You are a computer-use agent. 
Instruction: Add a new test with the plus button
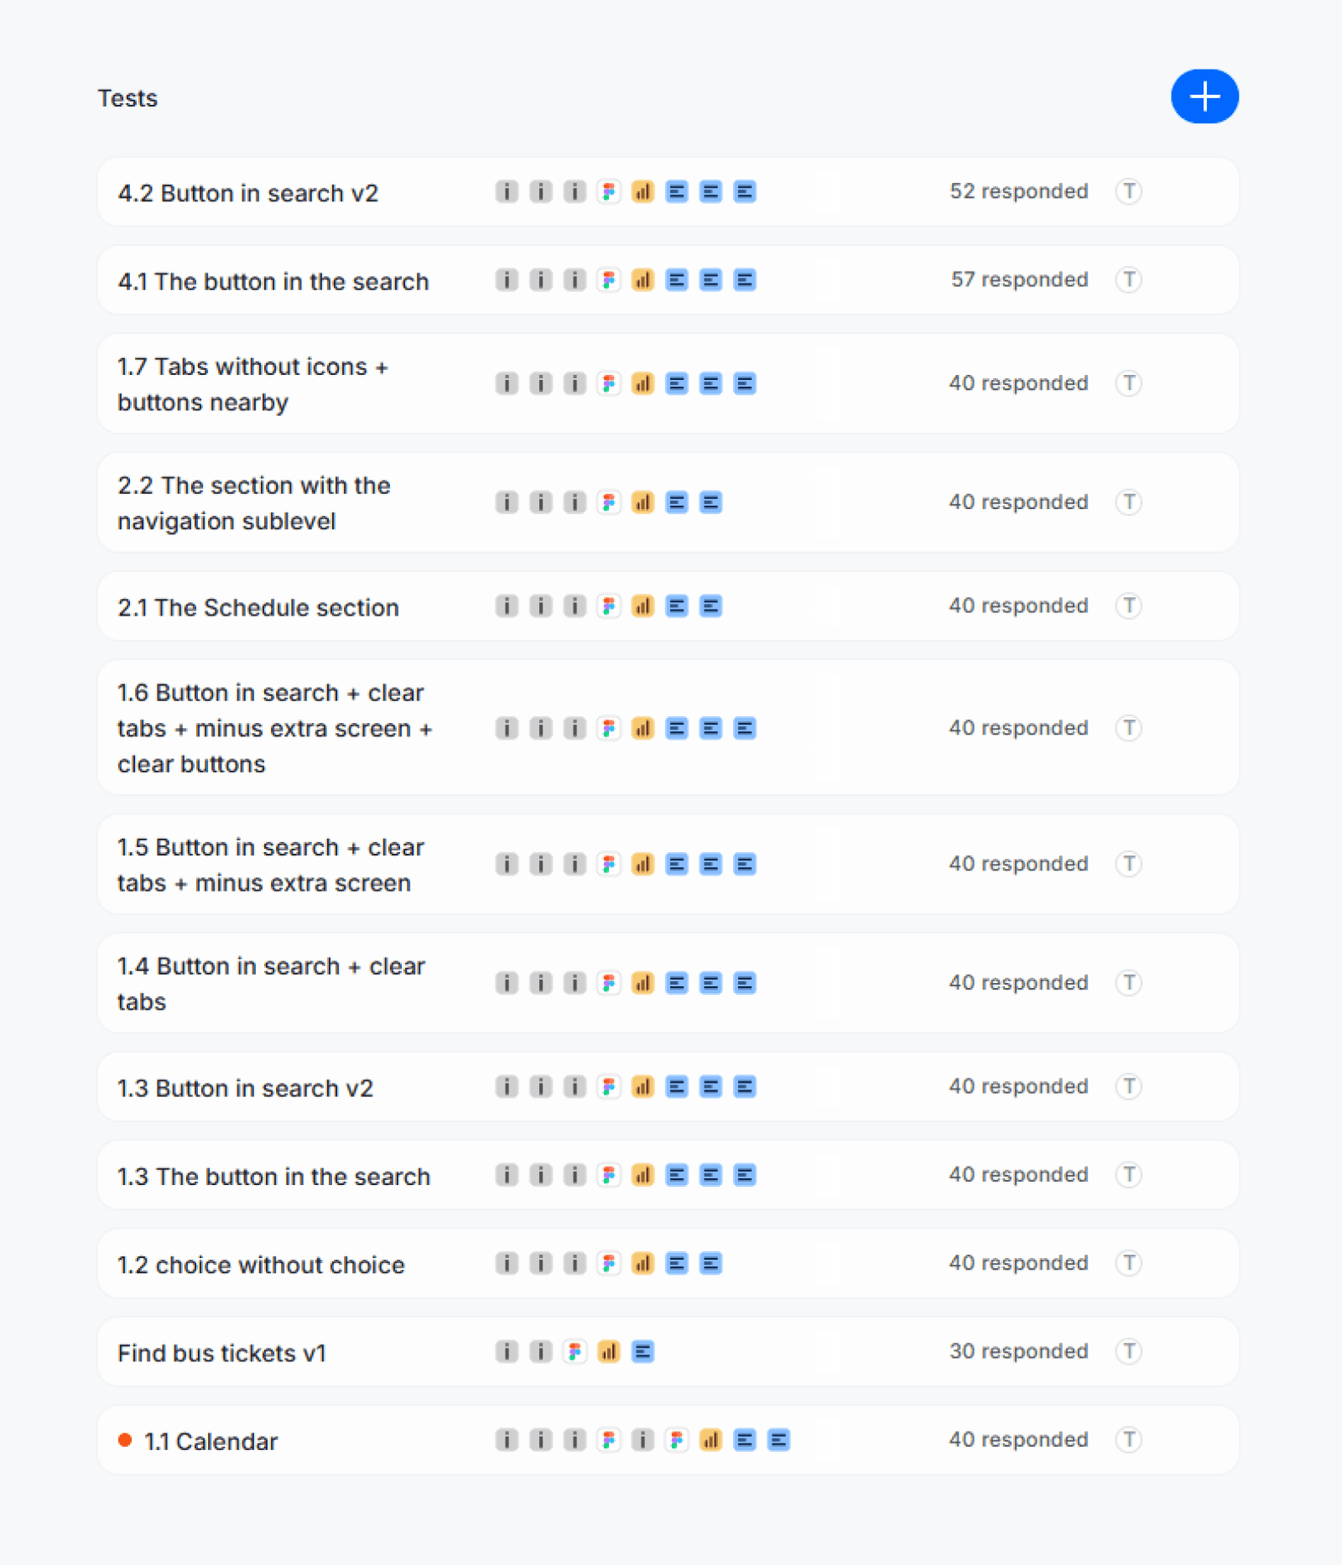point(1204,96)
